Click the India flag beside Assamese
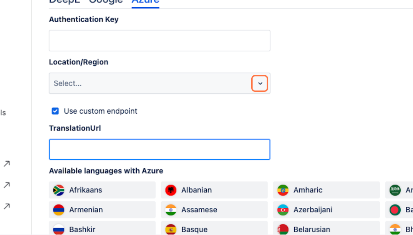The width and height of the screenshot is (413, 235). pos(171,210)
